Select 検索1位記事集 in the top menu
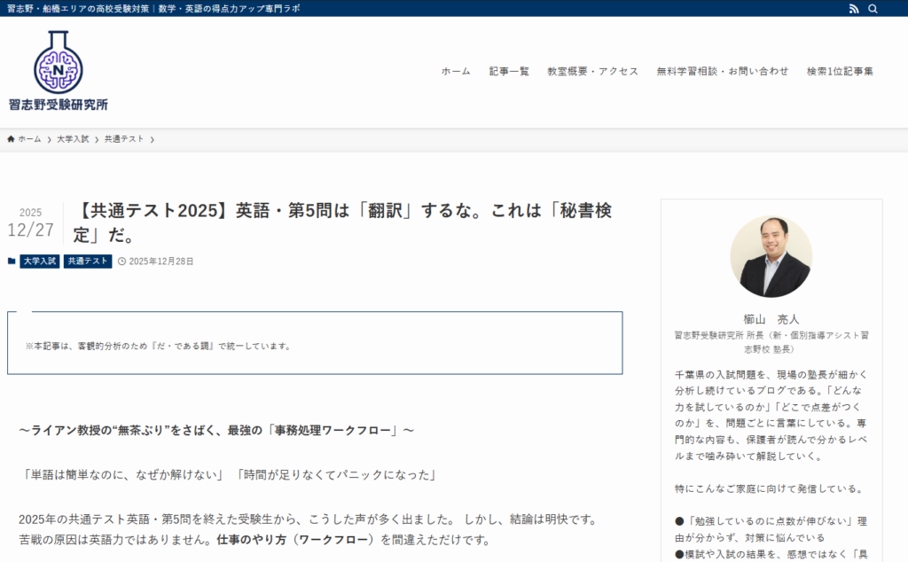This screenshot has height=562, width=908. [x=840, y=72]
